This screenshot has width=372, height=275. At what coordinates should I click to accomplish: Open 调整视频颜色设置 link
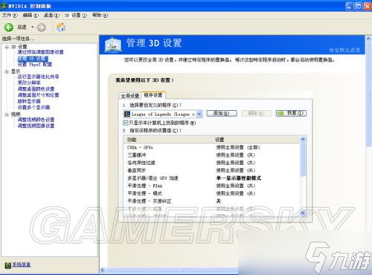tap(36, 120)
